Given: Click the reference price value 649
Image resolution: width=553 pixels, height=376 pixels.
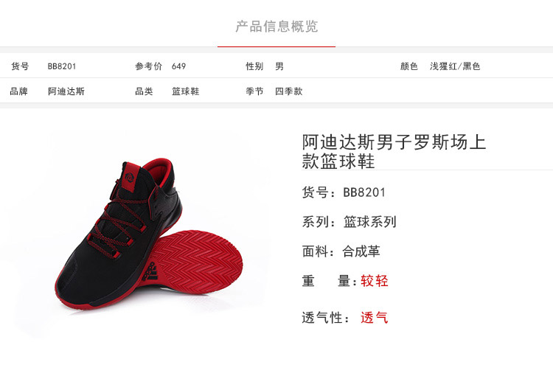Looking at the screenshot, I should (x=179, y=66).
